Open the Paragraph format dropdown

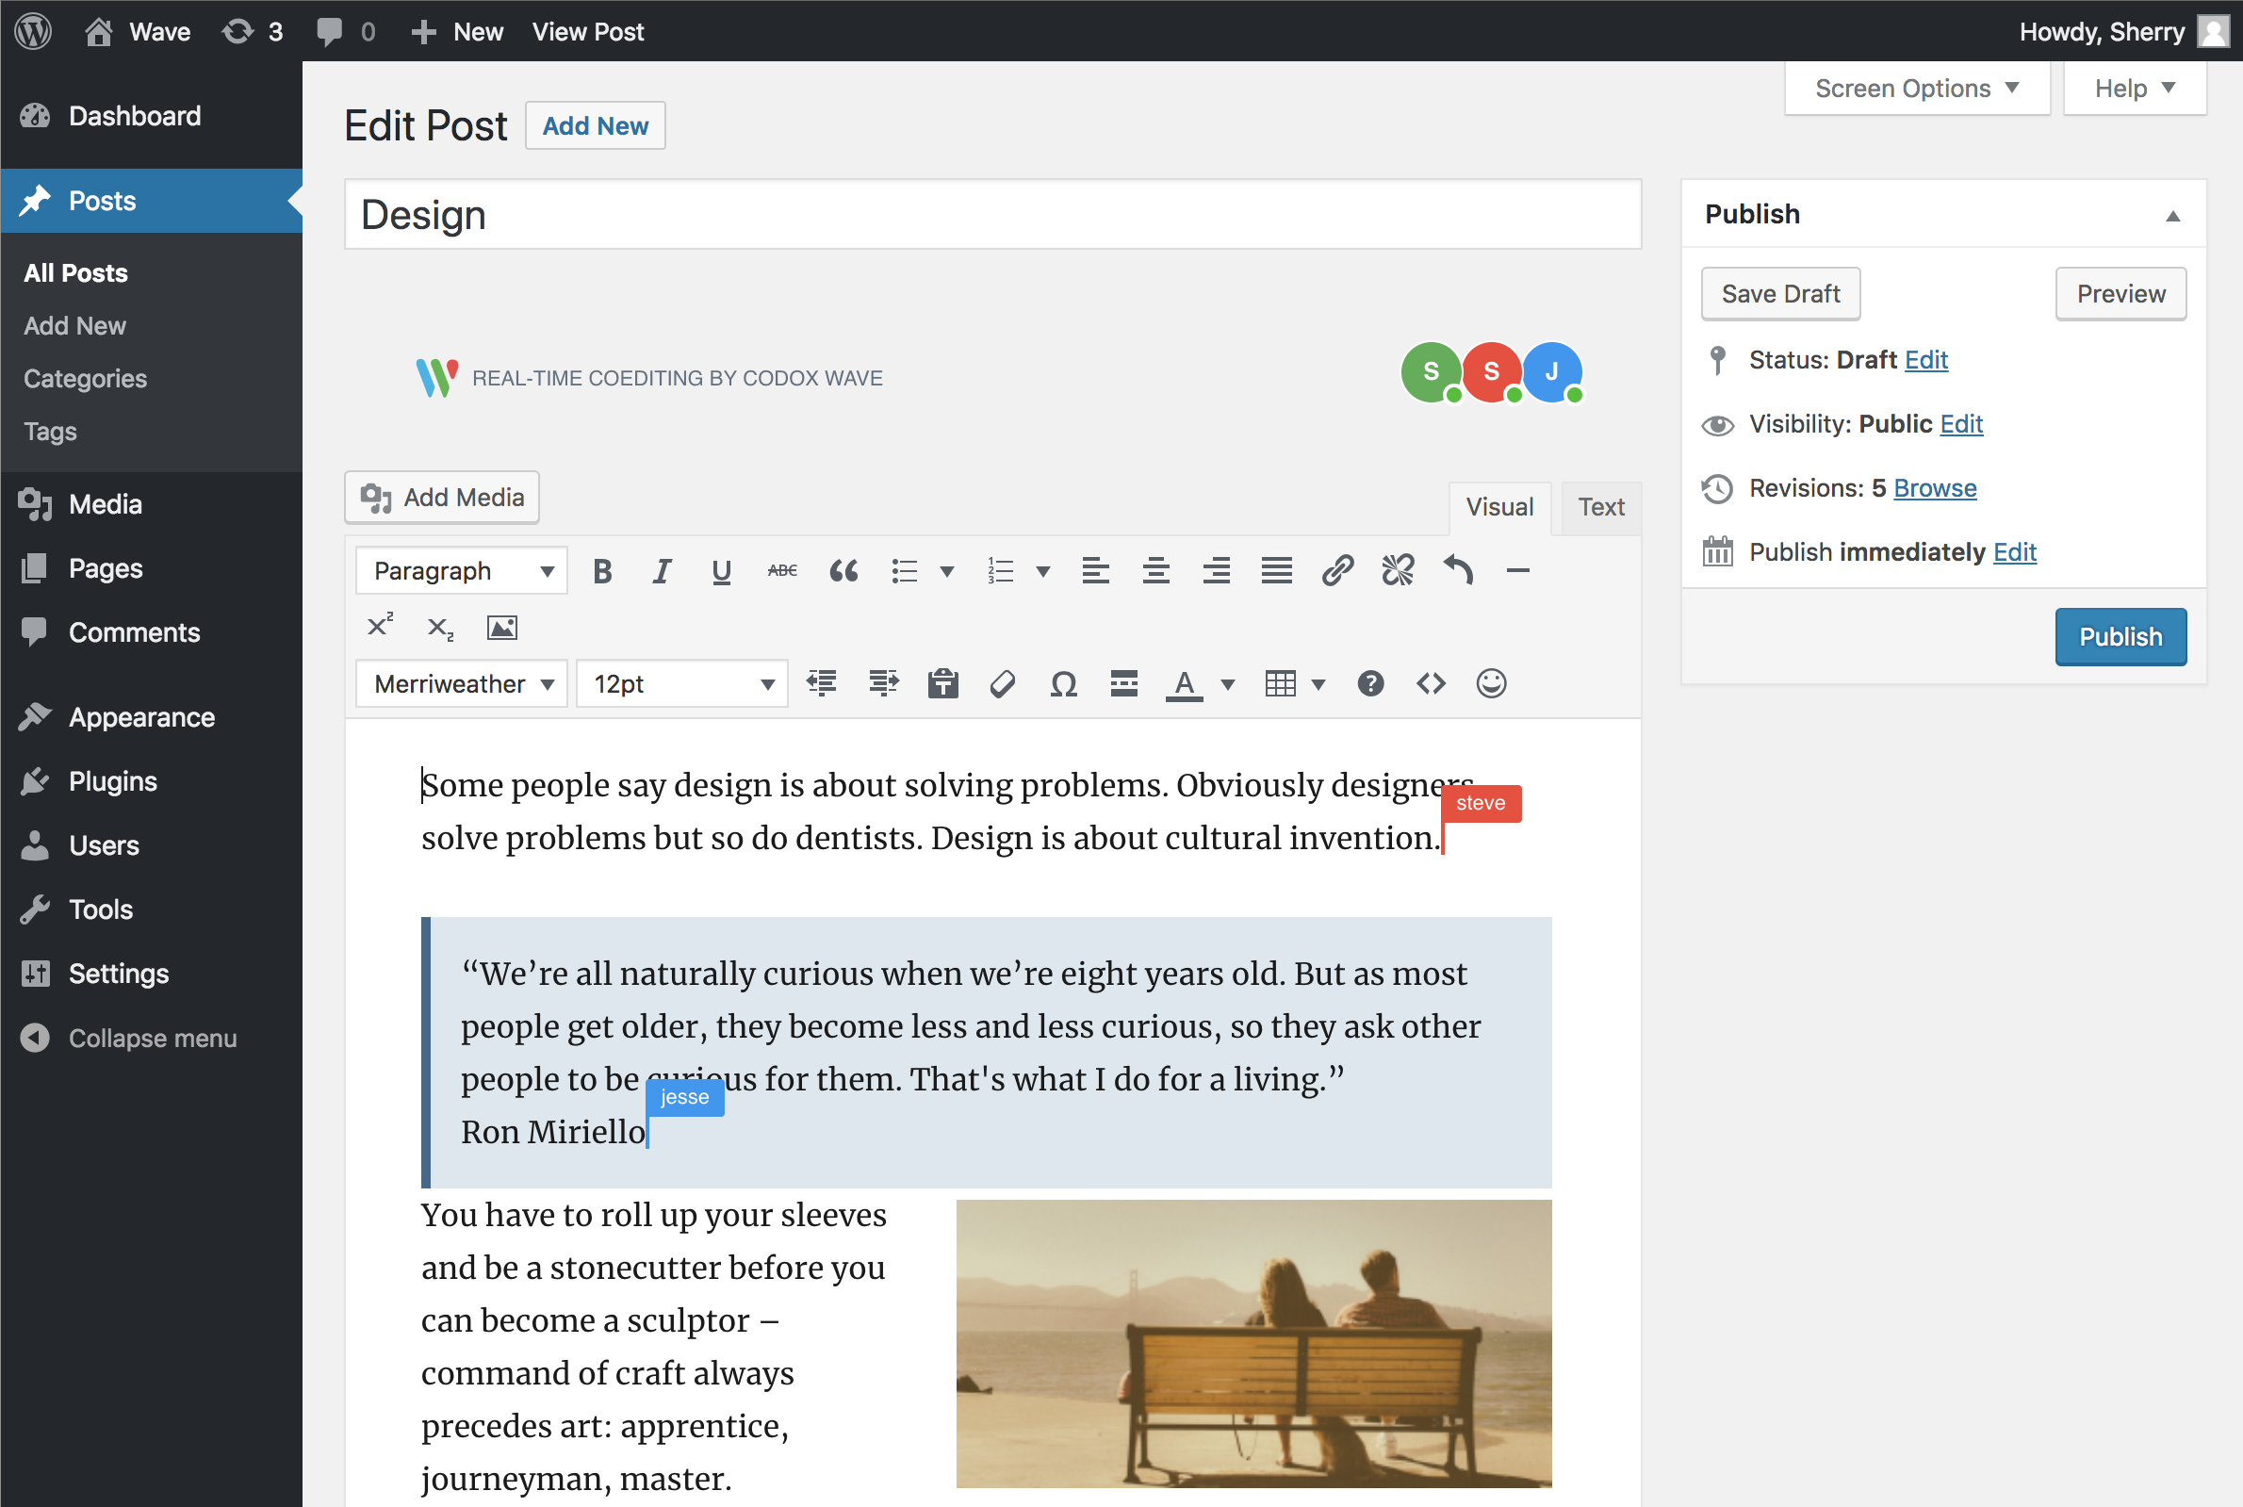pos(462,571)
